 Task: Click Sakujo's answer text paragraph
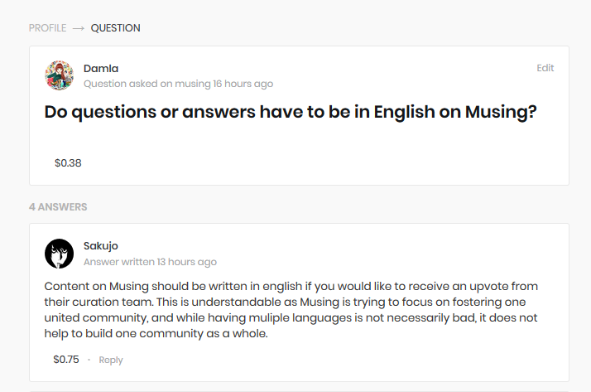pos(290,310)
